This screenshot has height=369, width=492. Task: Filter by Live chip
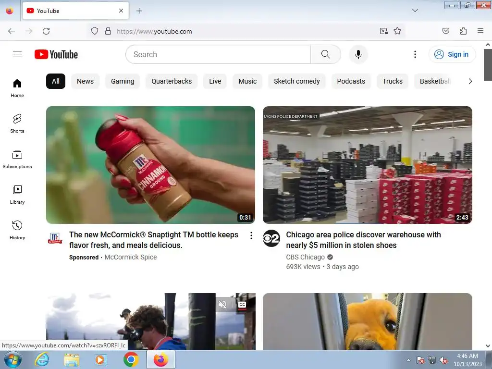click(x=215, y=81)
